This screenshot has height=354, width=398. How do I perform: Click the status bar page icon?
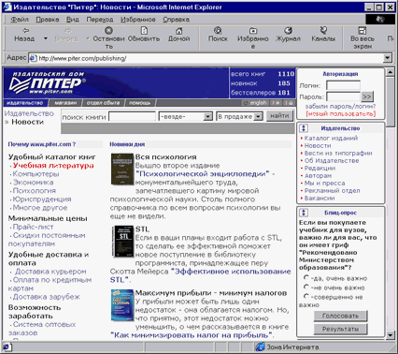[x=7, y=347]
